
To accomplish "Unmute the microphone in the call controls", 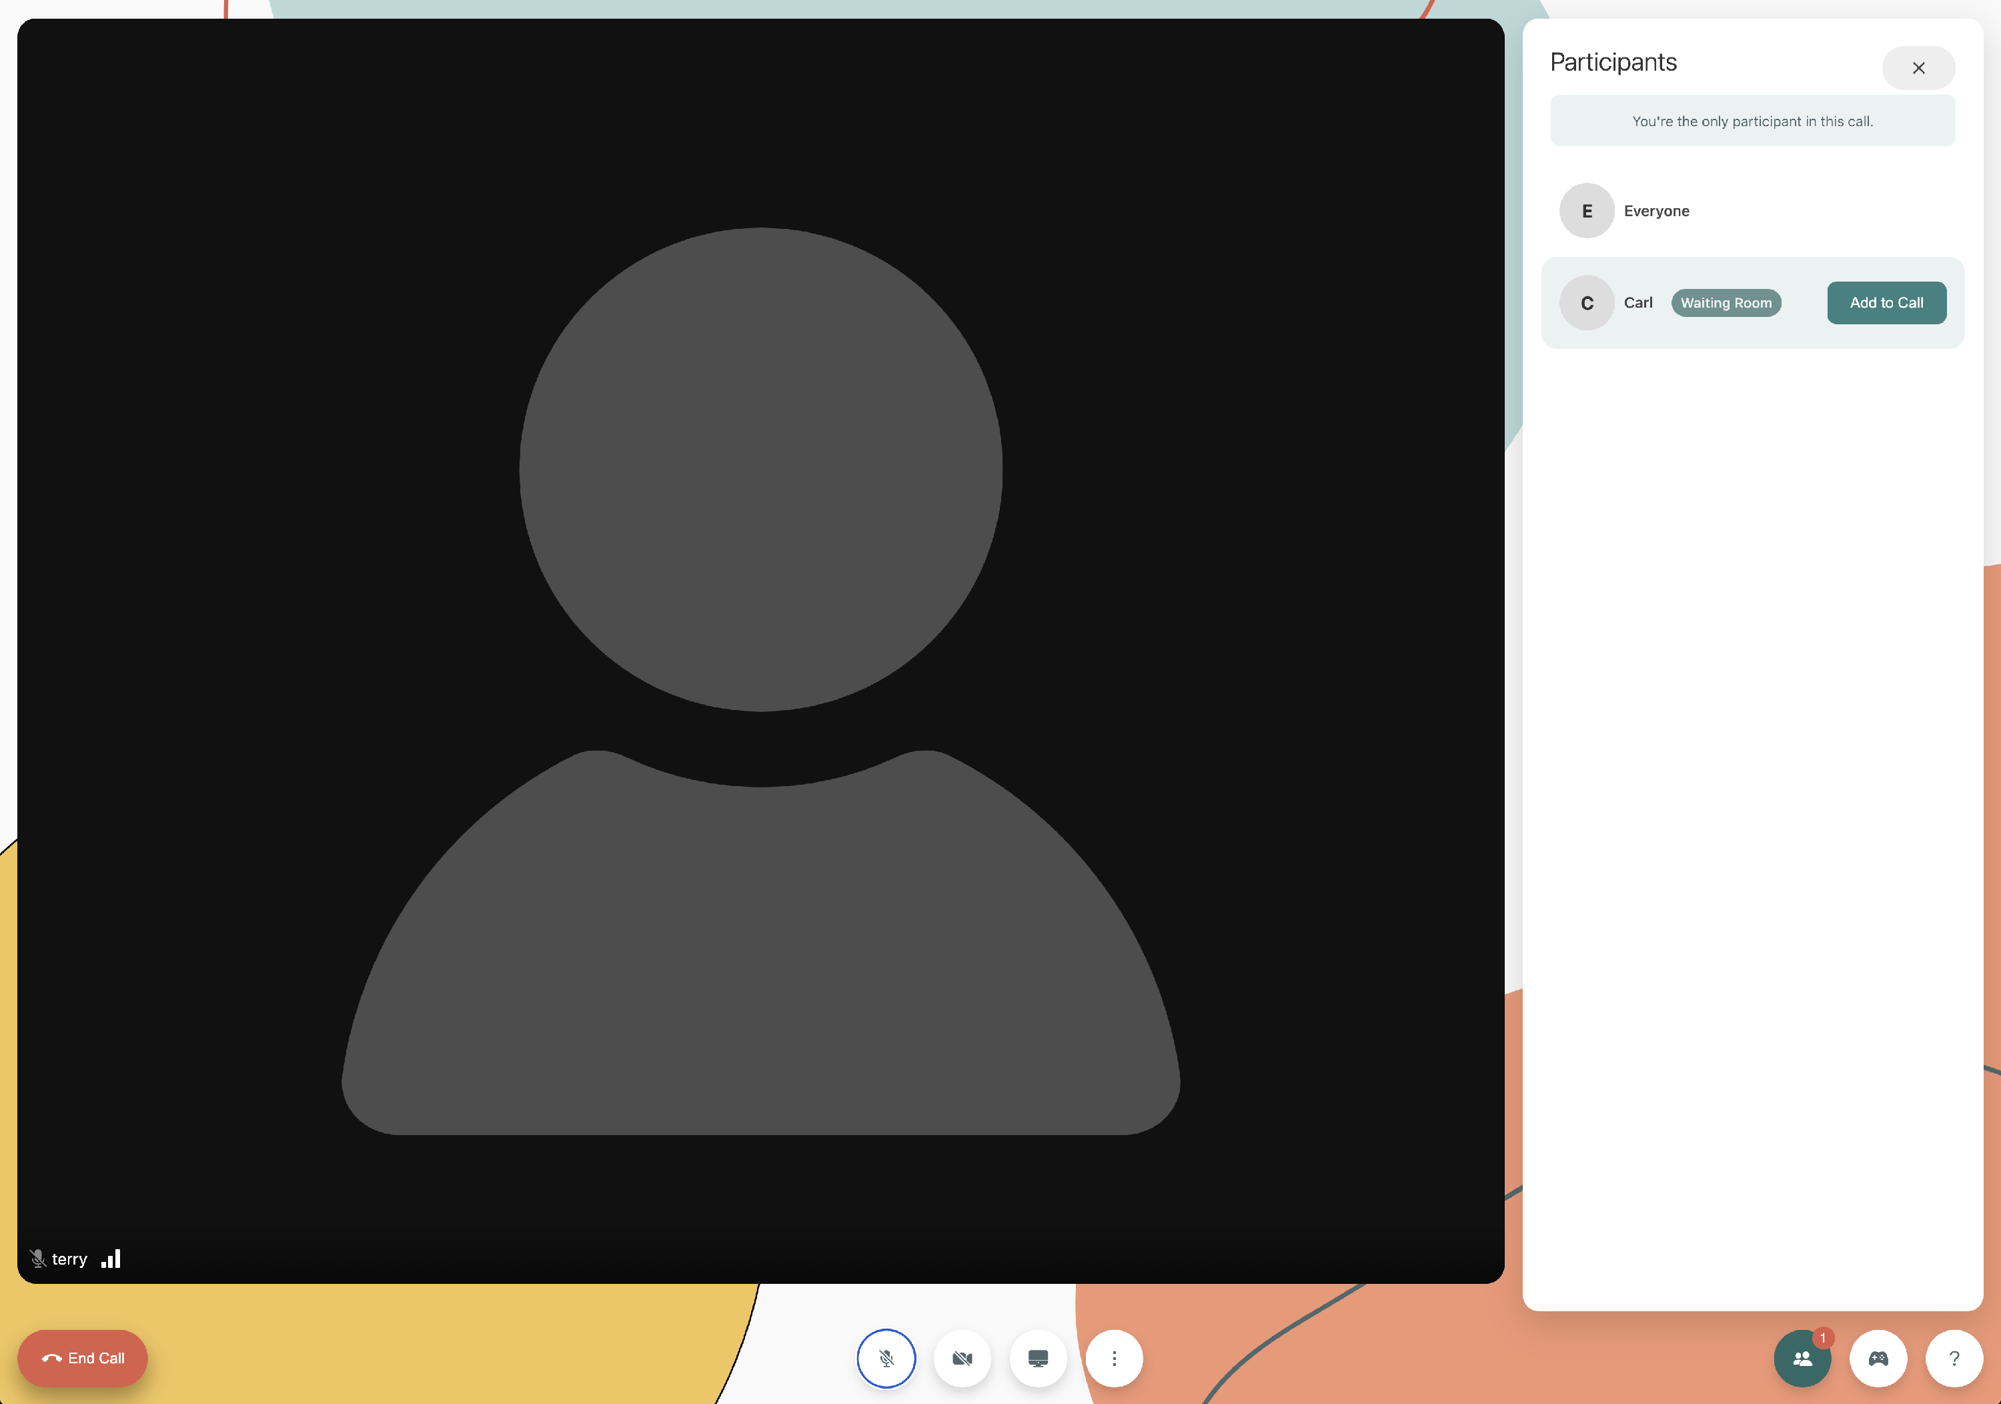I will [886, 1358].
